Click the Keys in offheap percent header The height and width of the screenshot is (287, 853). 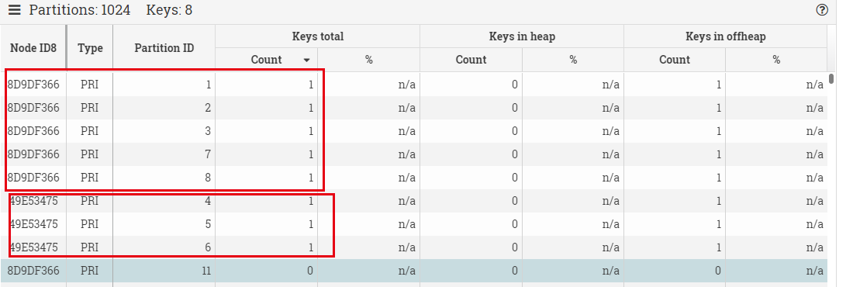point(776,60)
